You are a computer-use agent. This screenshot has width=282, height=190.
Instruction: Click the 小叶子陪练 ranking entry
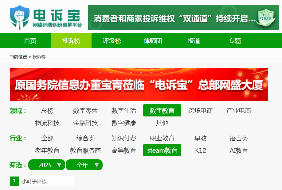coord(34,181)
